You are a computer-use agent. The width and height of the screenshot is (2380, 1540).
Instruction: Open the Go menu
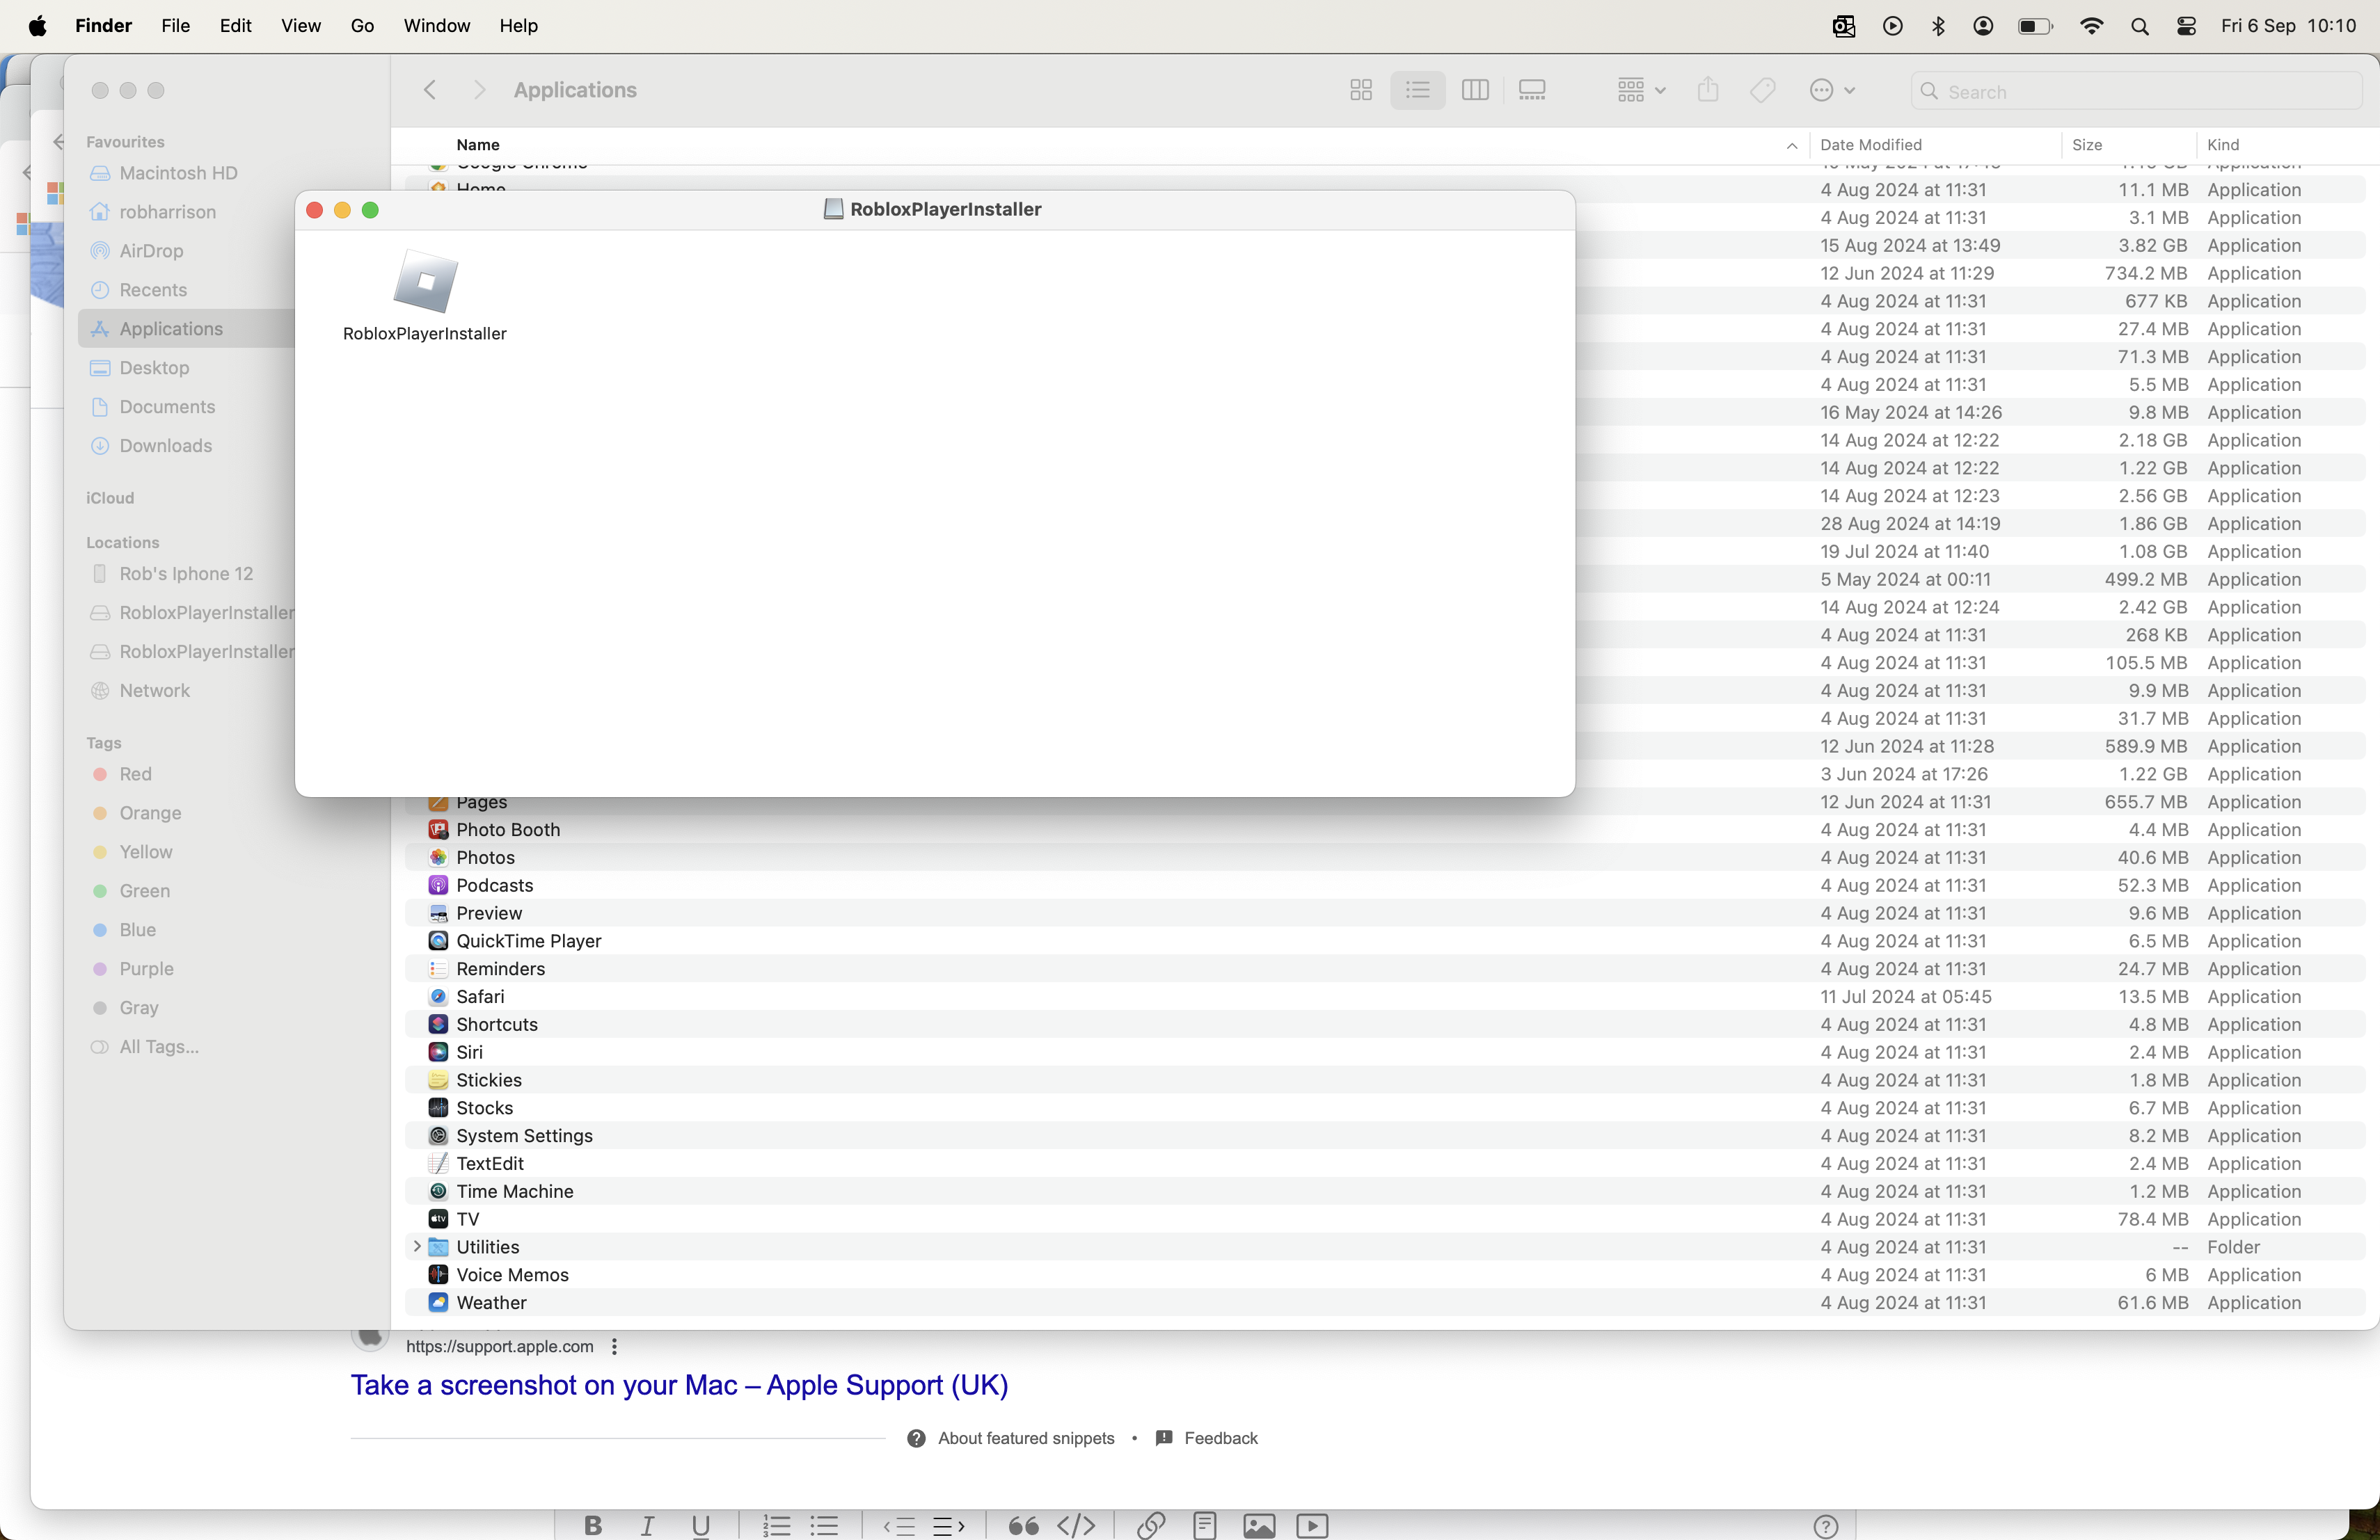tap(362, 26)
